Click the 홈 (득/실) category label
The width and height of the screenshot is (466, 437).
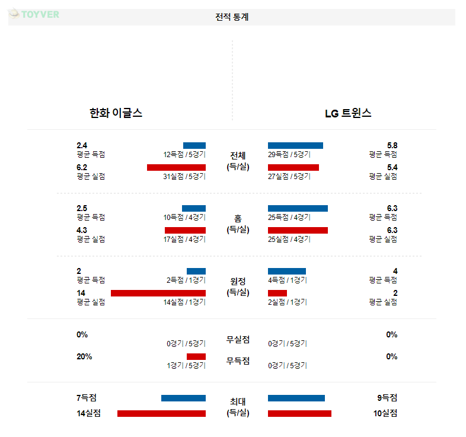pos(238,224)
